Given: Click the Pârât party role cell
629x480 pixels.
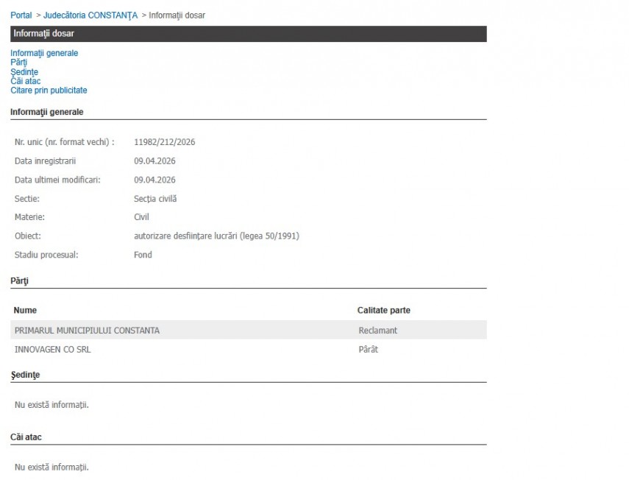Looking at the screenshot, I should point(368,350).
